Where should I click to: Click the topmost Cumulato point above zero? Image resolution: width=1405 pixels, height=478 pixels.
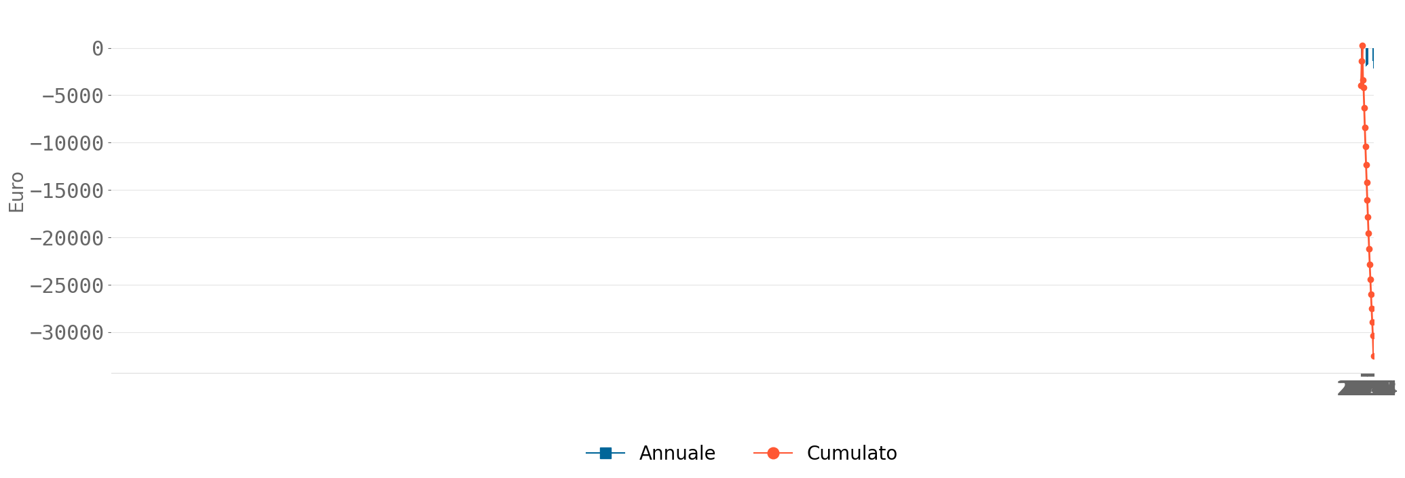click(1362, 46)
